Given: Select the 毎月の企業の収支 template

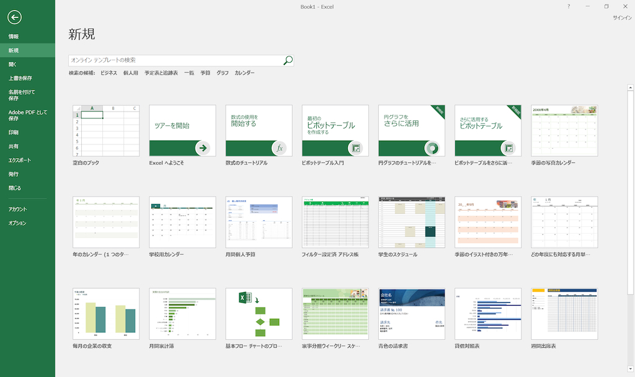Looking at the screenshot, I should coord(106,318).
